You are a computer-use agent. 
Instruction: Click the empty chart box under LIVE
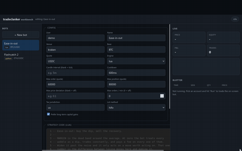tap(206, 67)
